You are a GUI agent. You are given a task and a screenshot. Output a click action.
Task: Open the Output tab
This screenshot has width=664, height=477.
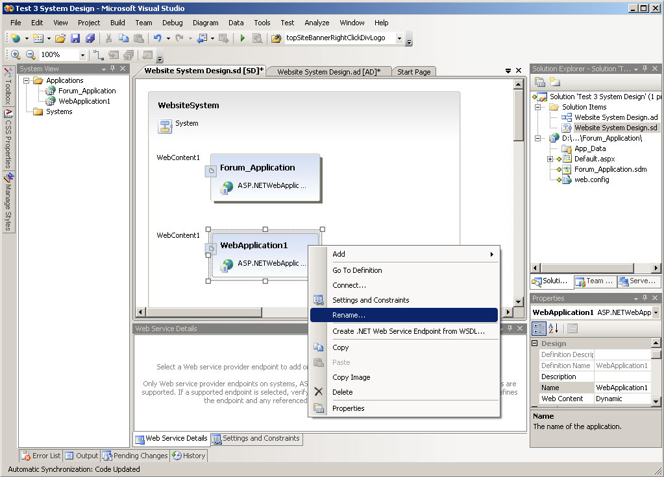(x=82, y=456)
